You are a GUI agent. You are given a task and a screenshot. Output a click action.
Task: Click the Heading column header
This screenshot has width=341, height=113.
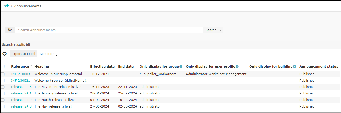coord(42,67)
